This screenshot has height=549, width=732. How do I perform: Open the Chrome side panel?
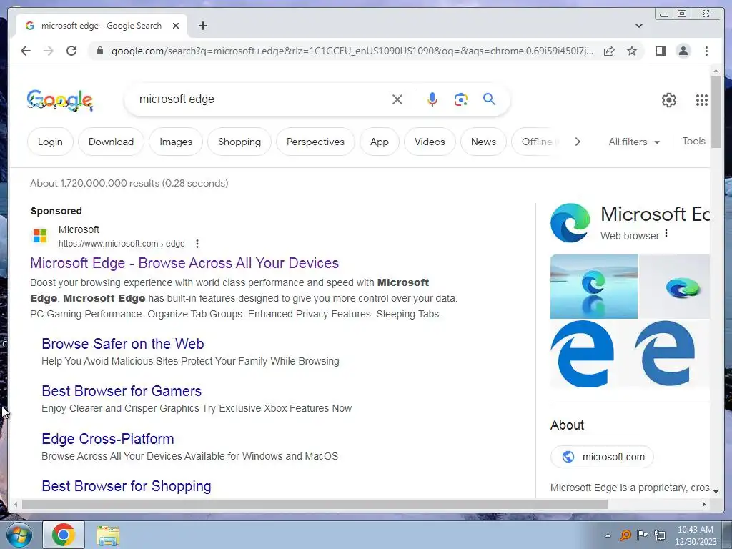click(660, 51)
